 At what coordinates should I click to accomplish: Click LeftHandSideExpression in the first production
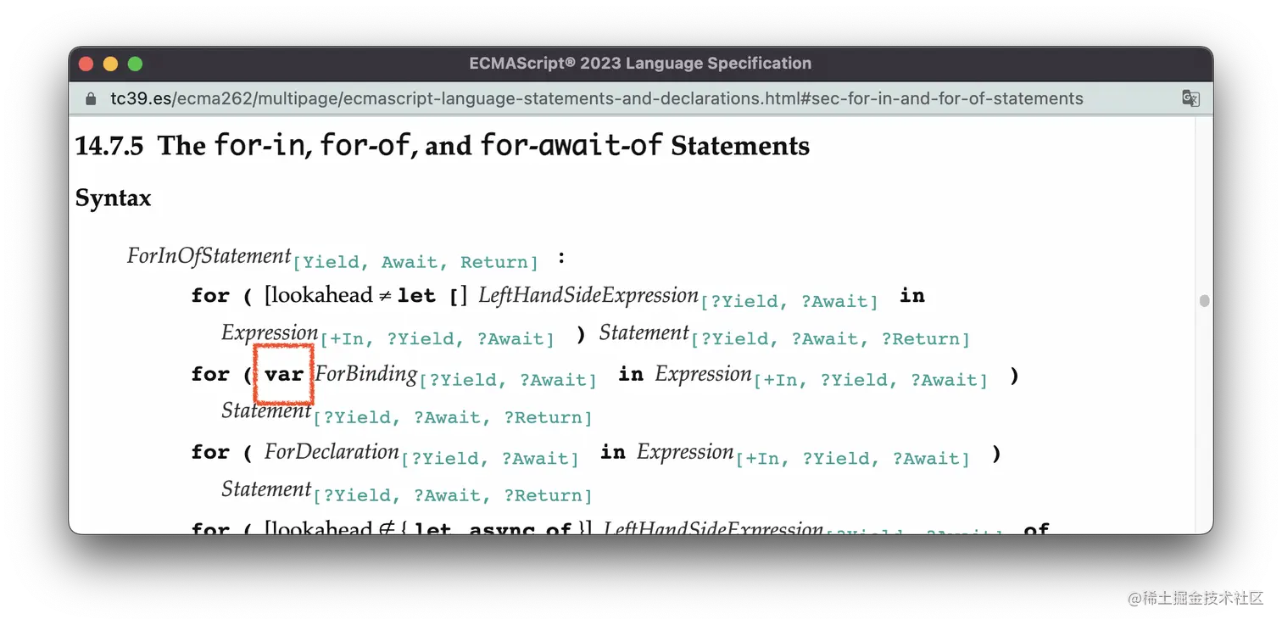point(588,295)
